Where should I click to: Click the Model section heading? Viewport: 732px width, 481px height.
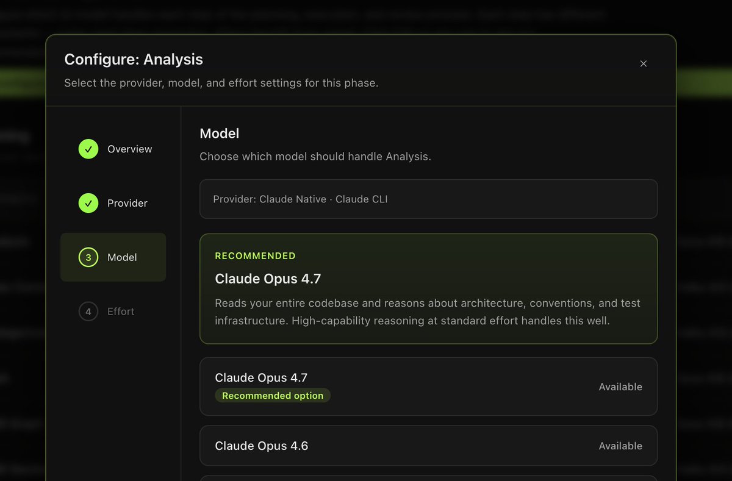pos(220,134)
